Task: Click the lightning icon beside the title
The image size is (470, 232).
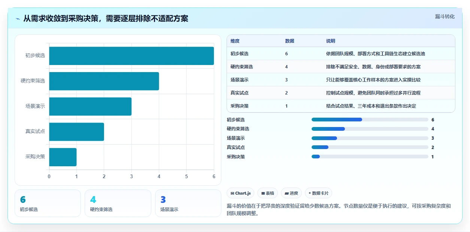Action: point(18,19)
